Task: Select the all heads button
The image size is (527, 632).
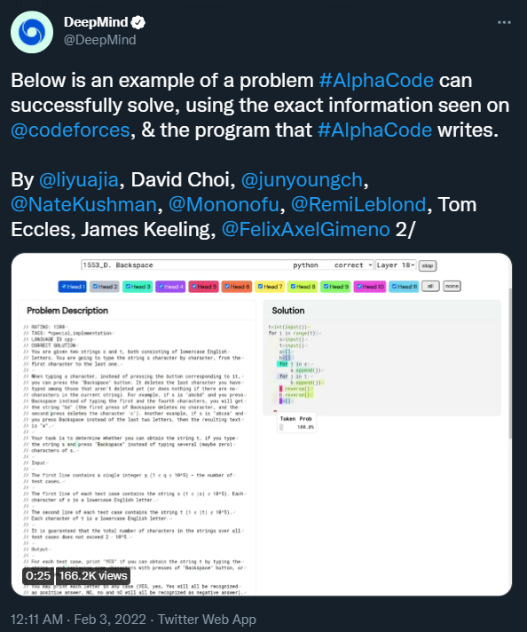Action: (x=430, y=286)
